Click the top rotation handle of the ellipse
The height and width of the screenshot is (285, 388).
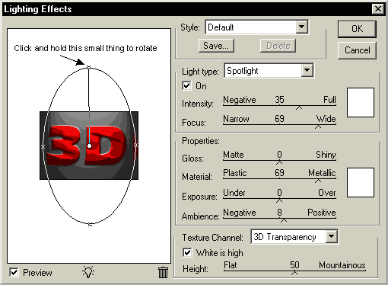tap(88, 67)
